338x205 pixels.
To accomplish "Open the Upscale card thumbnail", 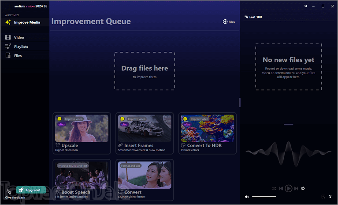I will (82, 128).
